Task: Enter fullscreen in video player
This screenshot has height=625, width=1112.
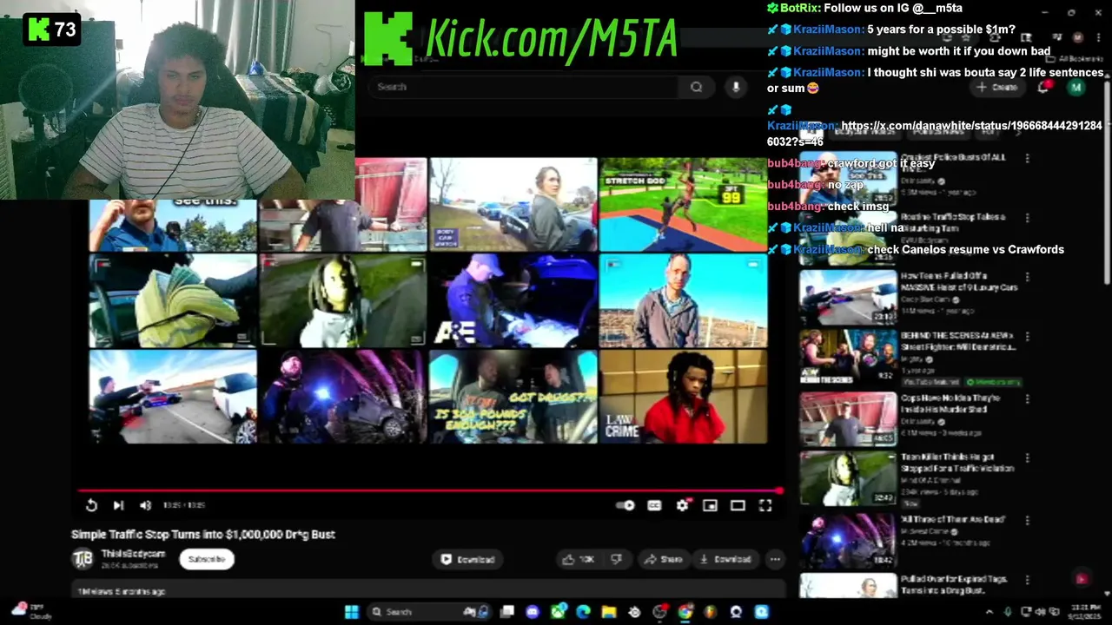Action: point(765,505)
